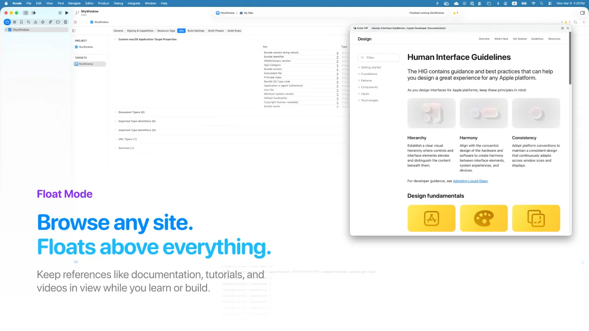
Task: Run ShyWindow with the play button
Action: (x=67, y=13)
